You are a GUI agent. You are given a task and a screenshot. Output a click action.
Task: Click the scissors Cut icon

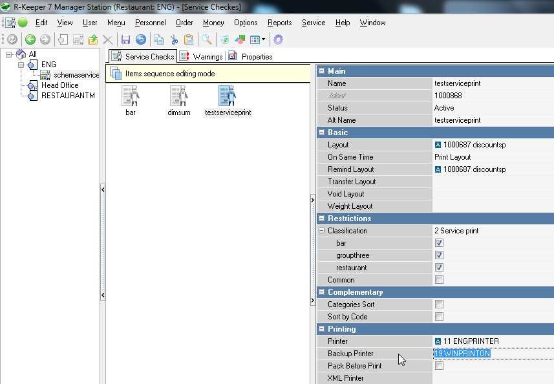(x=174, y=39)
